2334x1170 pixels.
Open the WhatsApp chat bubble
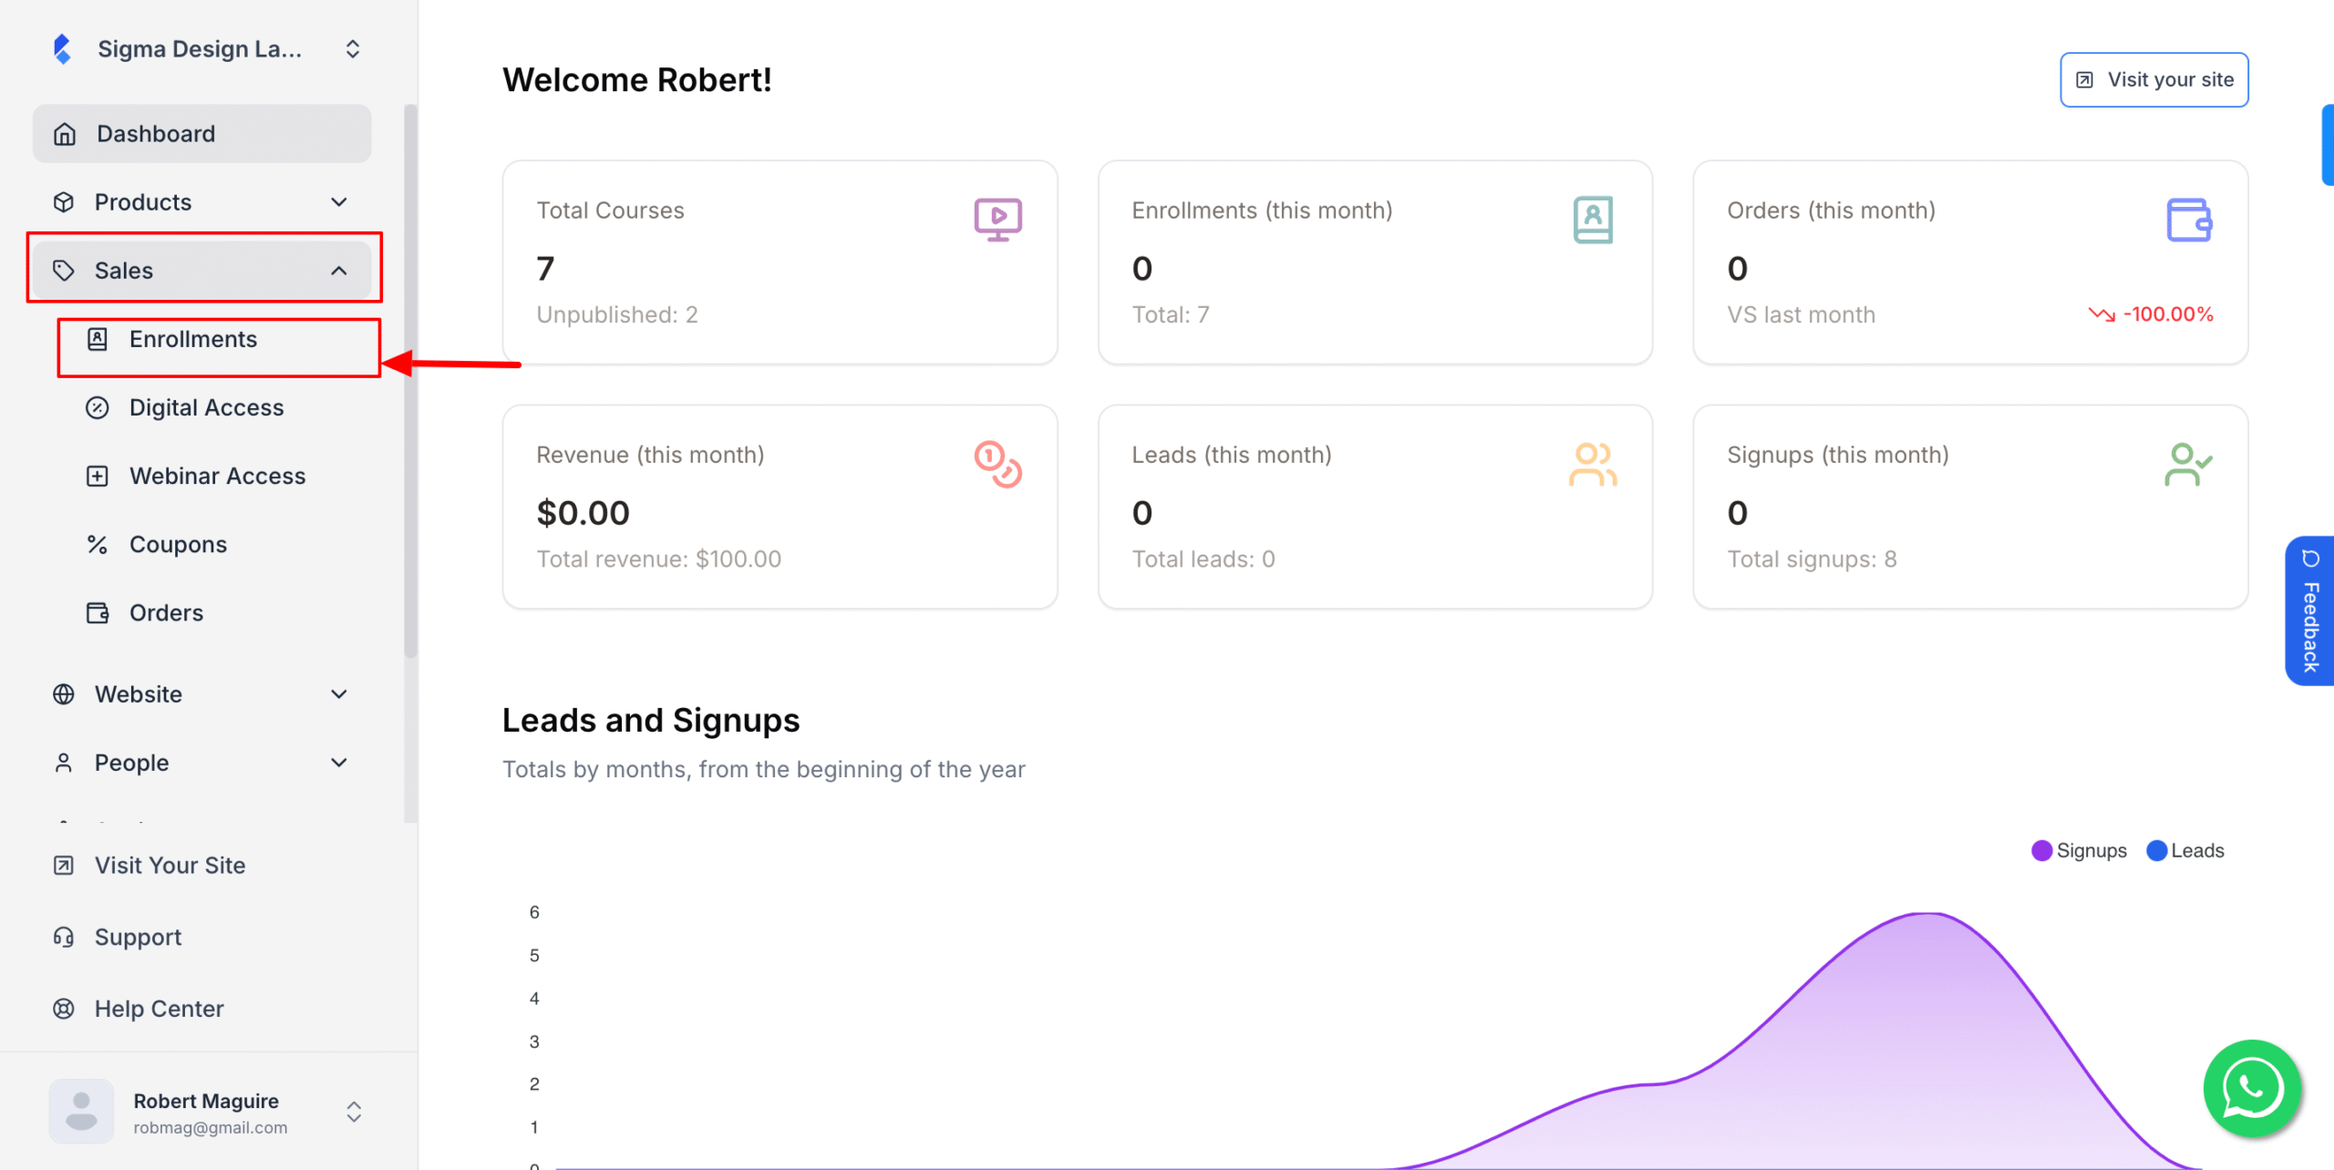pyautogui.click(x=2252, y=1089)
